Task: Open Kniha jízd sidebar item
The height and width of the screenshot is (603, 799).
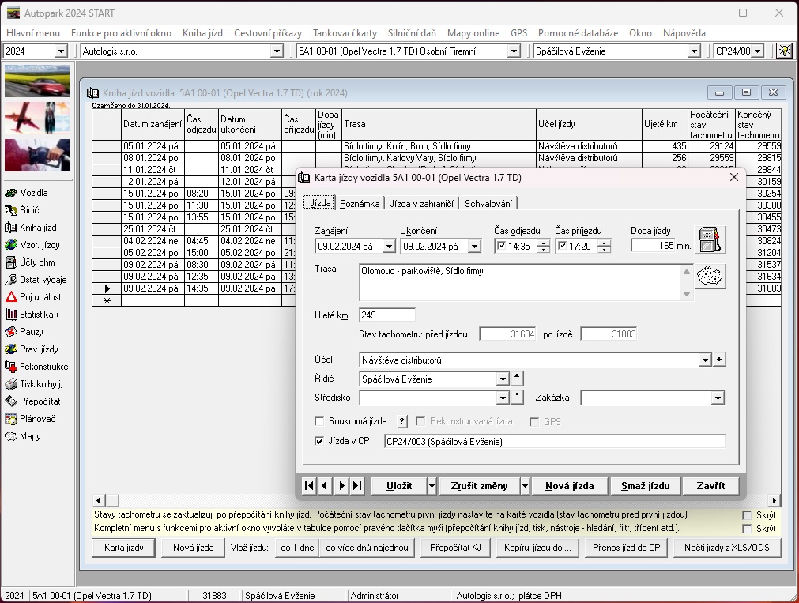Action: (31, 228)
